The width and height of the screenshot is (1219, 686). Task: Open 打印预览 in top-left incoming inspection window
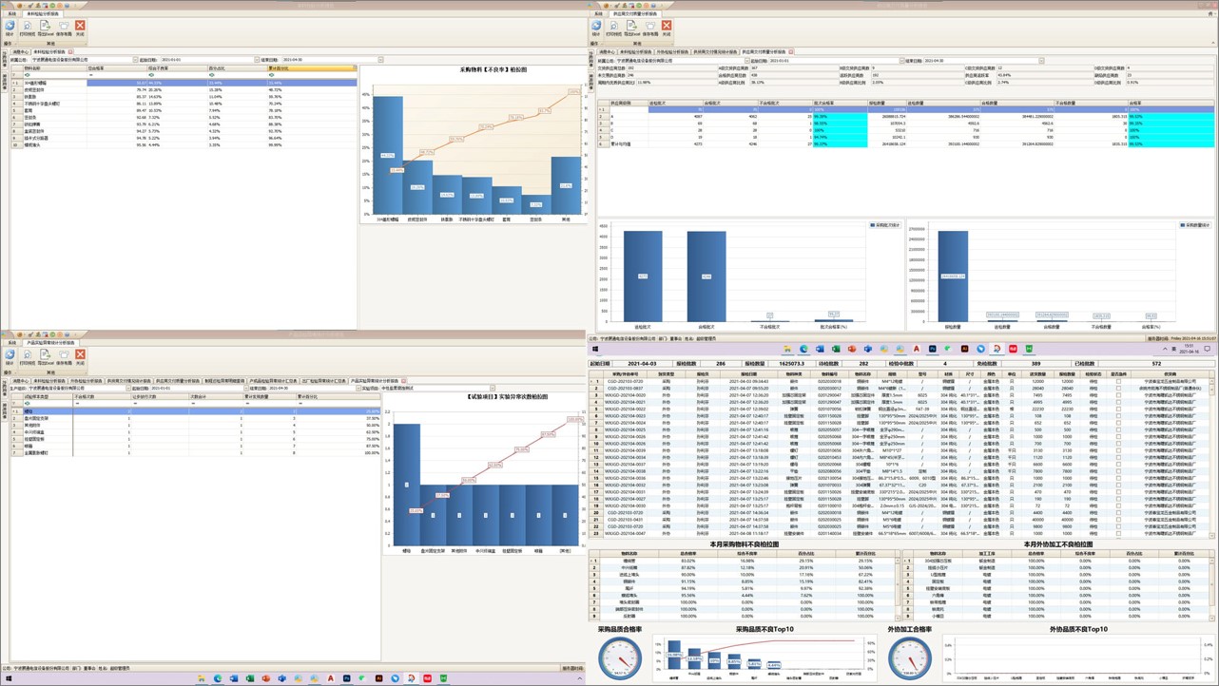click(x=27, y=28)
